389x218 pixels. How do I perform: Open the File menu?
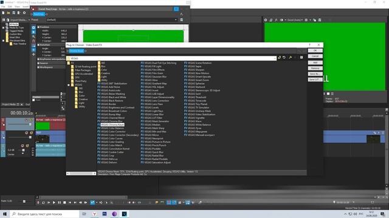tap(3, 7)
